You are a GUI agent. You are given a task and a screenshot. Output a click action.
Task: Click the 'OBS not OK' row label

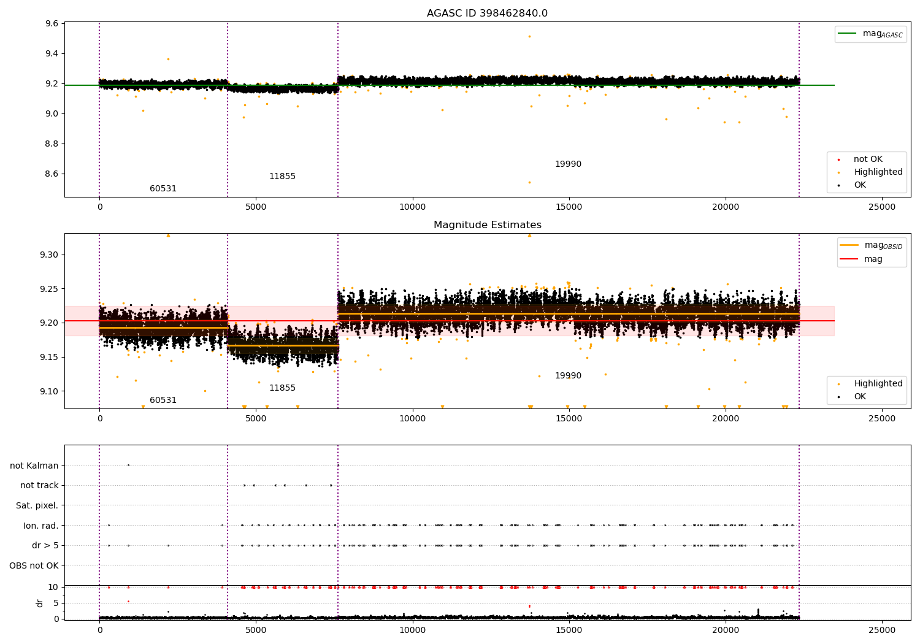(x=34, y=565)
